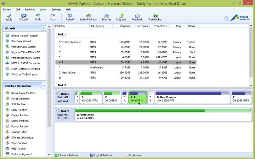Discard pending operations via toolbar

[x=24, y=17]
